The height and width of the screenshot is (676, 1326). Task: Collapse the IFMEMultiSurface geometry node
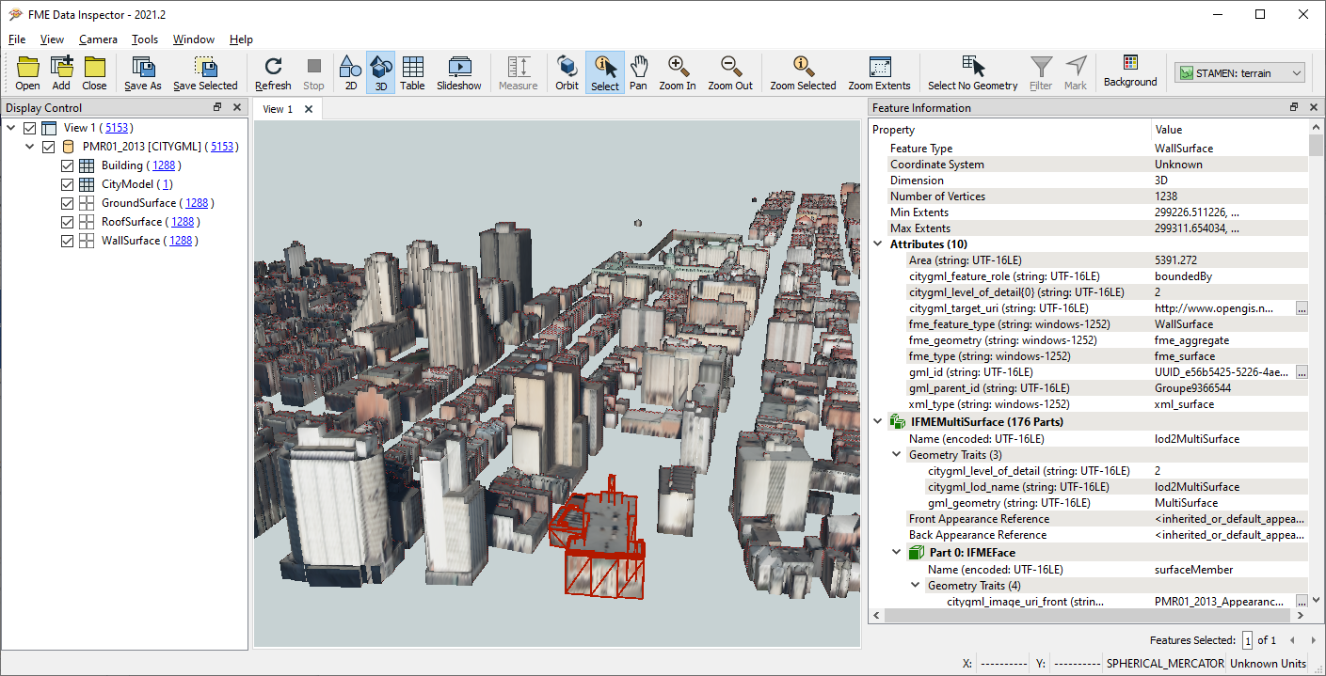pos(877,421)
